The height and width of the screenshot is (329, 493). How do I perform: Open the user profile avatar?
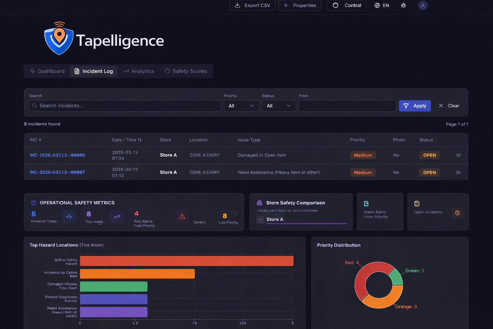423,5
